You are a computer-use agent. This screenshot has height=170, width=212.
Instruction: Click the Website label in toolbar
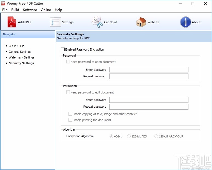point(153,22)
